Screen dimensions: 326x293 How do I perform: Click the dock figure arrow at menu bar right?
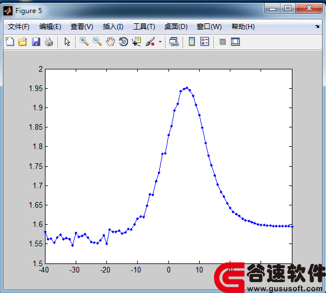point(317,26)
